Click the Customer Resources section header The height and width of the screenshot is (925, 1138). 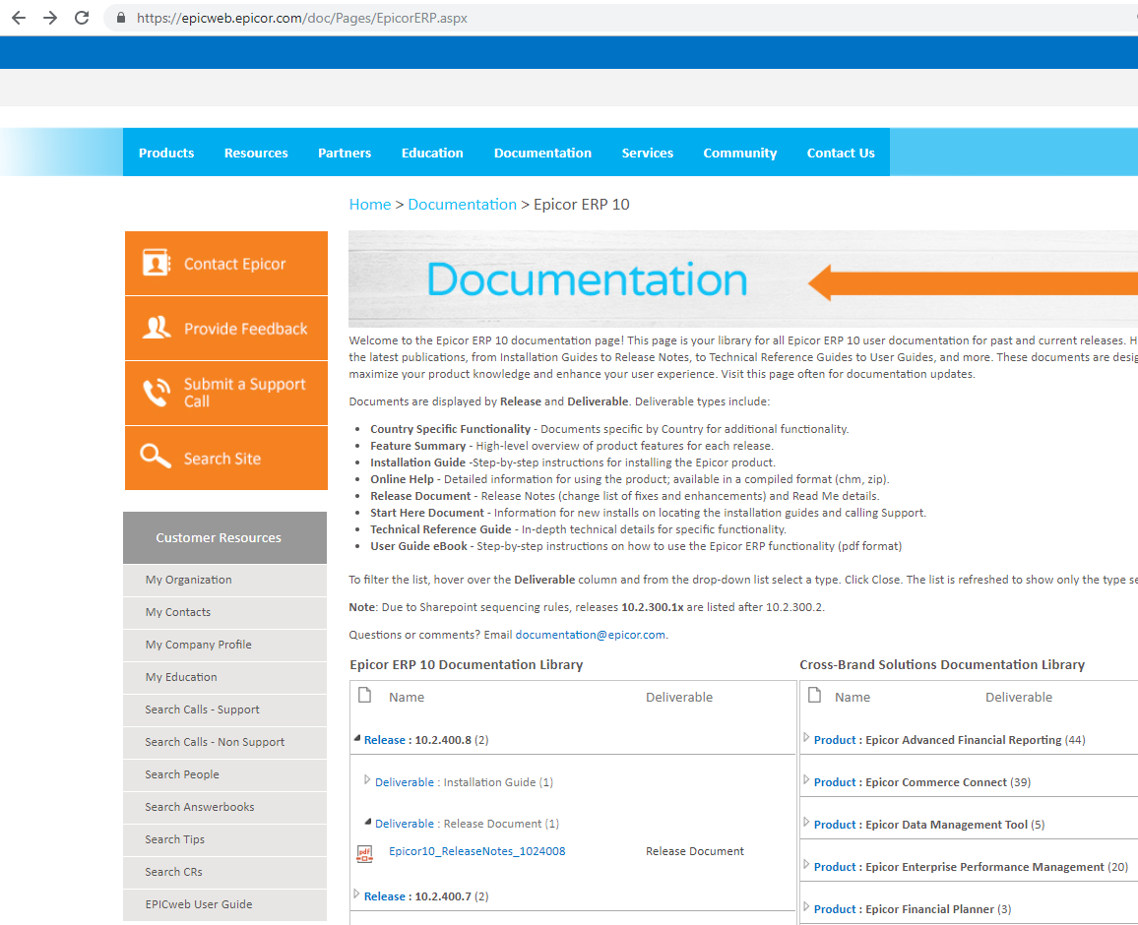pos(225,537)
